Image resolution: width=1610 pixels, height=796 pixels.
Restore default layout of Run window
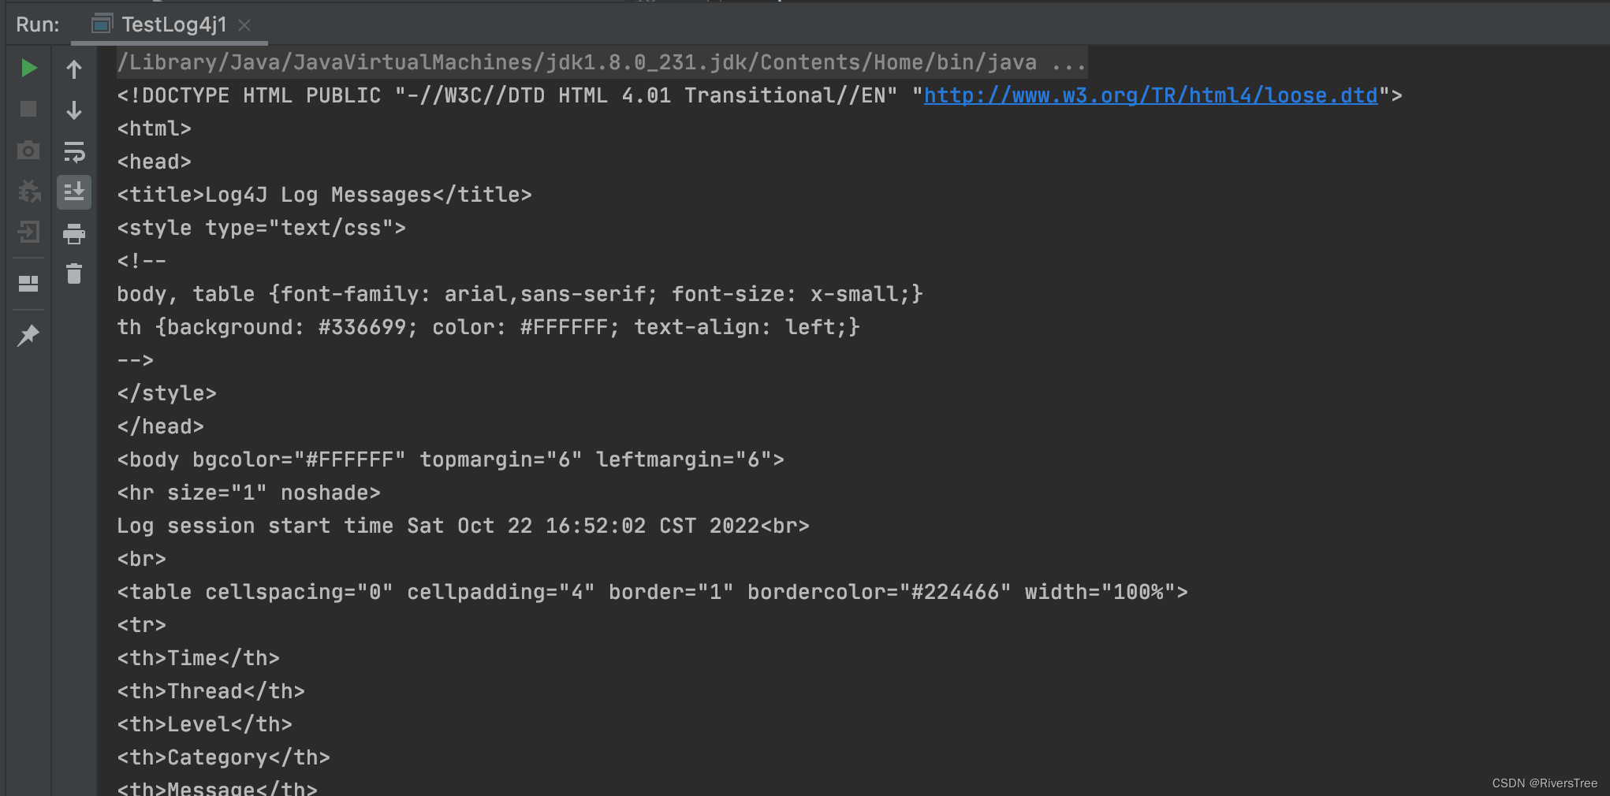point(28,284)
